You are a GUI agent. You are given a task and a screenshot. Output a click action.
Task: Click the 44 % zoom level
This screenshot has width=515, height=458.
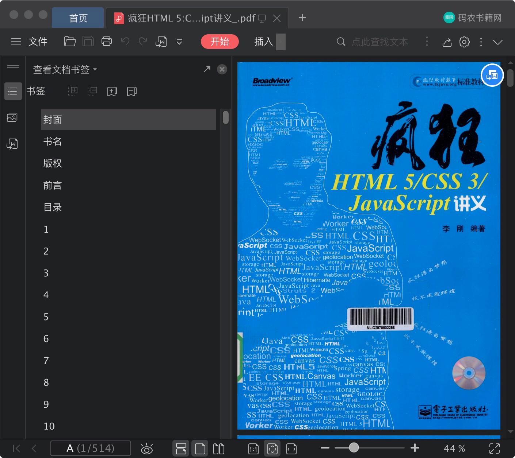pos(455,448)
